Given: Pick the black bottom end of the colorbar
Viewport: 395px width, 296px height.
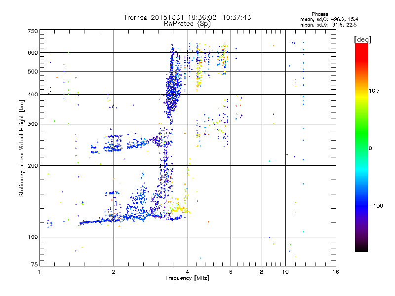Looking at the screenshot, I should click(x=361, y=249).
